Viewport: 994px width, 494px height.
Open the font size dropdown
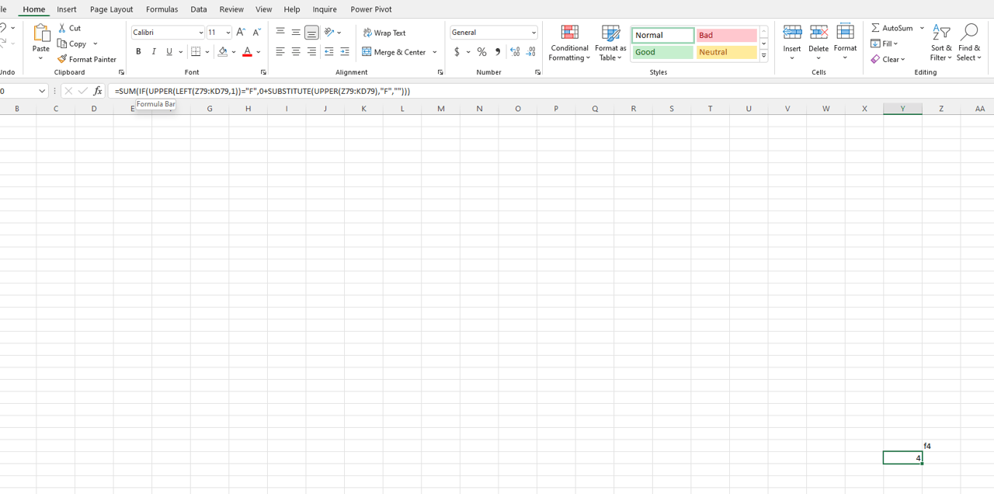(228, 33)
